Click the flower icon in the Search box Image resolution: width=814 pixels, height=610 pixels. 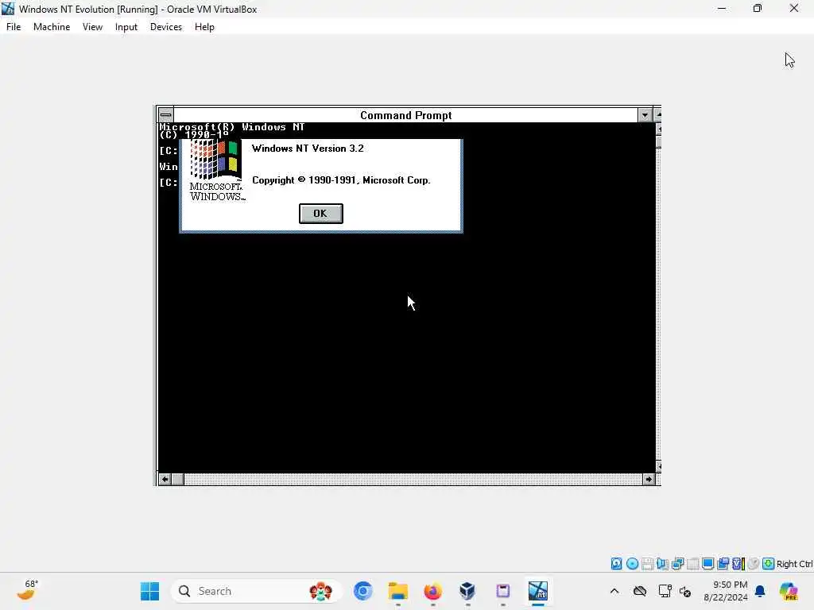[320, 591]
